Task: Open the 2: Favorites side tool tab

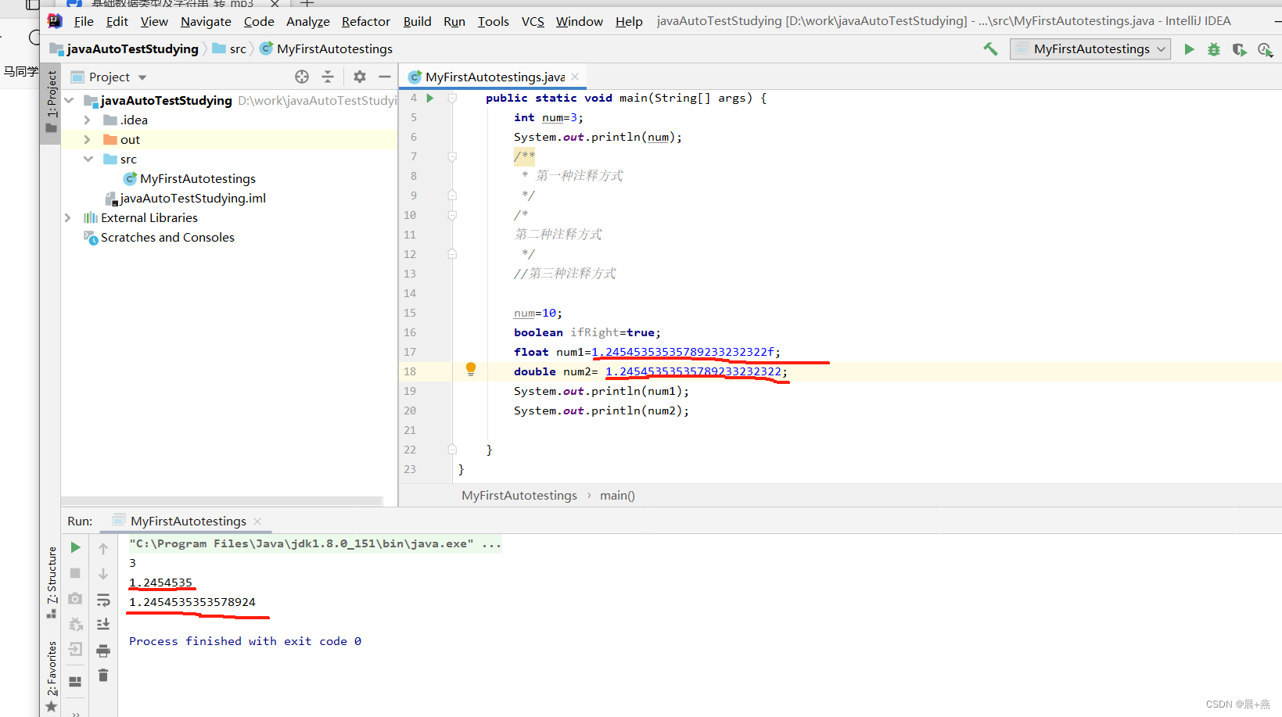Action: (x=52, y=676)
